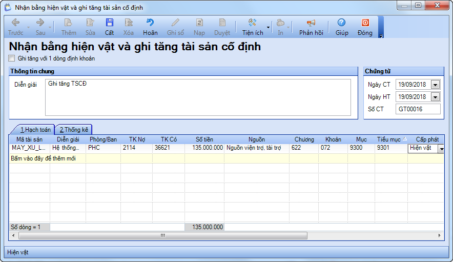This screenshot has height=262, width=453.
Task: Open the Ngày CT date picker
Action: tap(436, 85)
